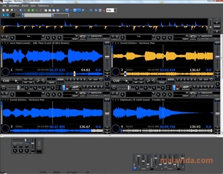Click deck 1 reloop icon after OUT
Image resolution: width=223 pixels, height=174 pixels.
[101, 80]
